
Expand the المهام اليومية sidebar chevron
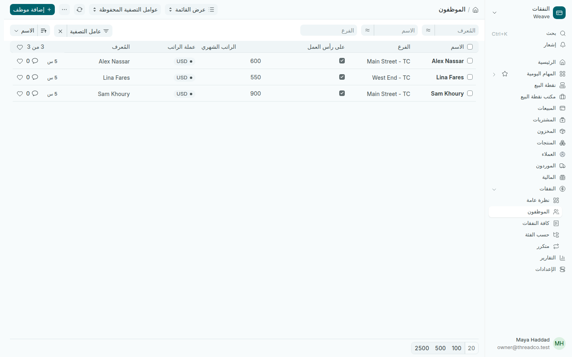click(x=494, y=74)
